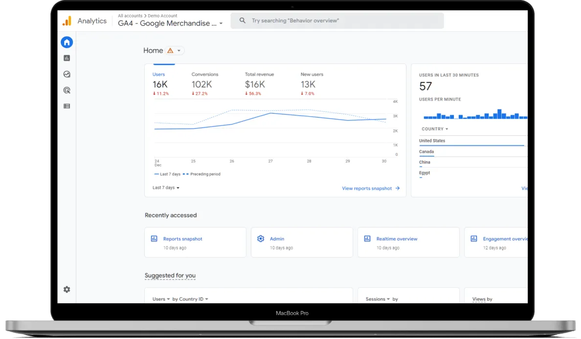This screenshot has height=339, width=581.
Task: Select the Conversions metric tab
Action: (x=204, y=84)
